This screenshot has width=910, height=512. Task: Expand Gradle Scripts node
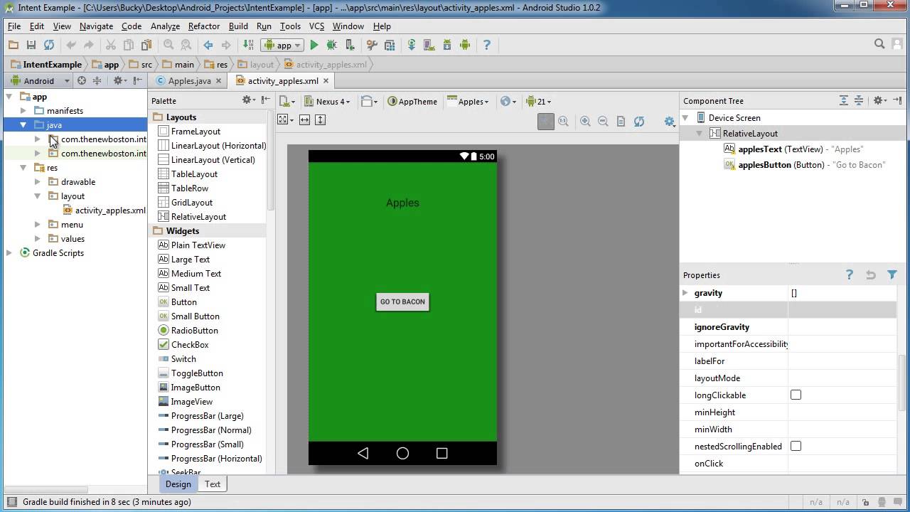point(9,253)
